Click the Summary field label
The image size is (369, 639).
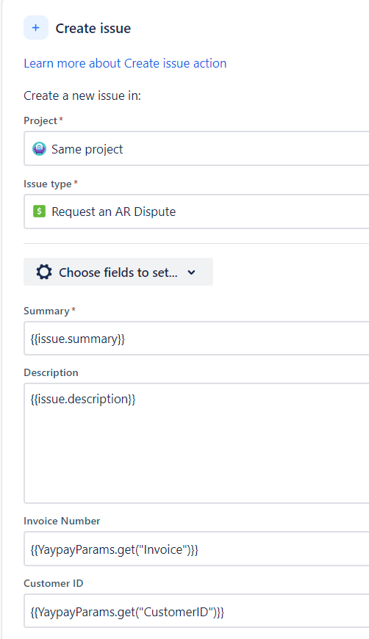pyautogui.click(x=46, y=311)
